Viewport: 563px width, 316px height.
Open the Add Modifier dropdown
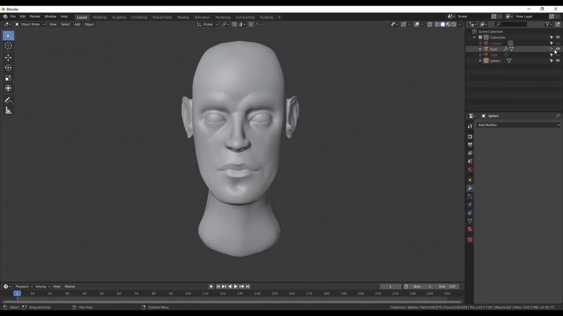tap(519, 125)
